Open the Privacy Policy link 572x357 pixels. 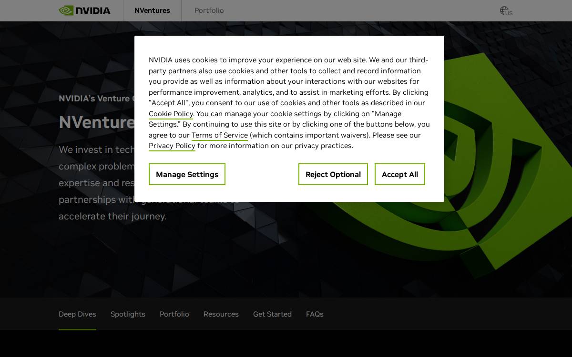172,146
